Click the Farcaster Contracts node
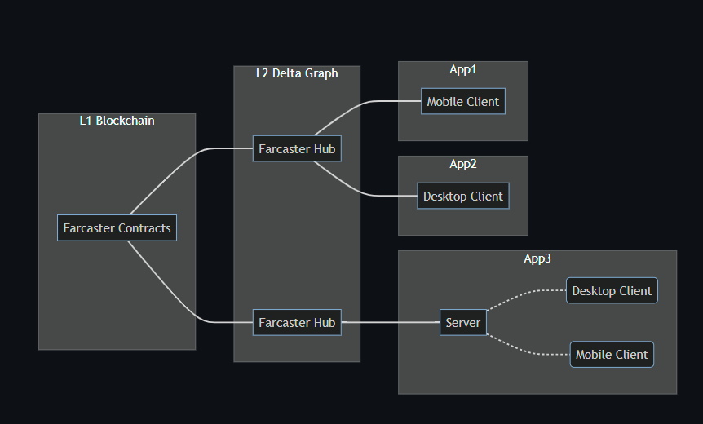 click(117, 228)
